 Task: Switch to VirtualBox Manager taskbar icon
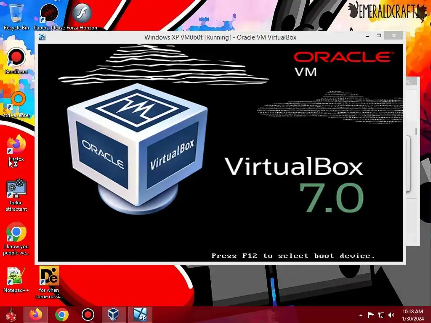pyautogui.click(x=114, y=315)
